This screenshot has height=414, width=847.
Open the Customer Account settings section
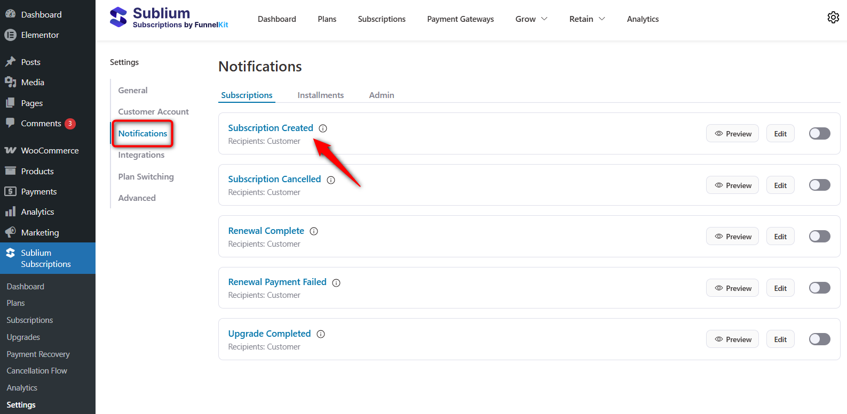[153, 112]
